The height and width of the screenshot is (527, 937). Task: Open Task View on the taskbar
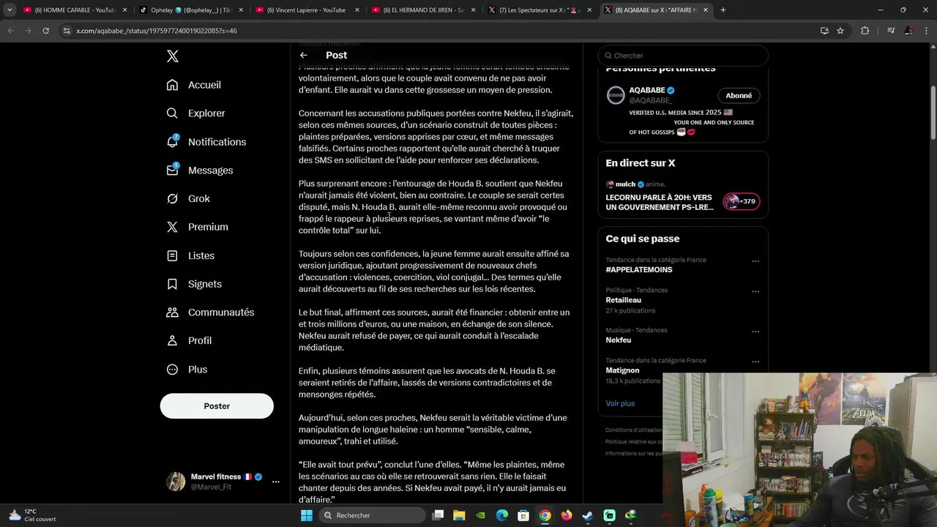point(438,515)
